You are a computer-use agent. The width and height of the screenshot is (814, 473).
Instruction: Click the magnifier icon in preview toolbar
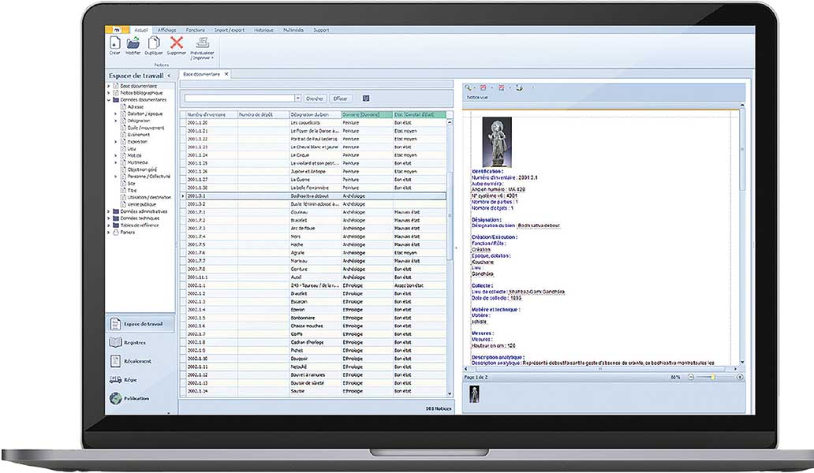pyautogui.click(x=468, y=88)
